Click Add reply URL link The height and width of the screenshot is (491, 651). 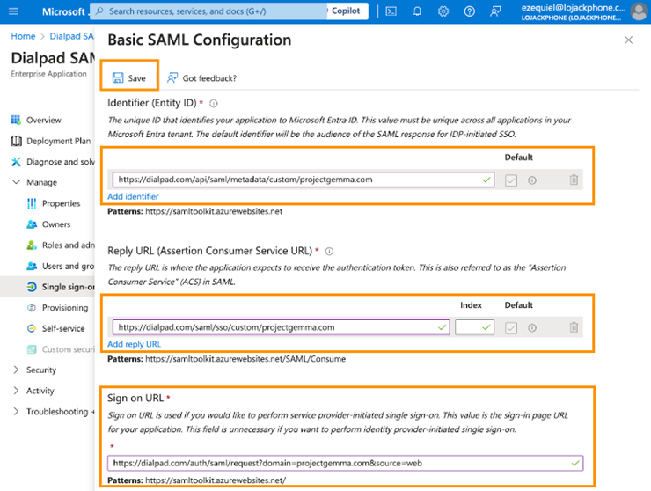click(x=134, y=344)
